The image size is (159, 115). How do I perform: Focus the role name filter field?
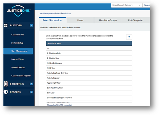click(89, 48)
